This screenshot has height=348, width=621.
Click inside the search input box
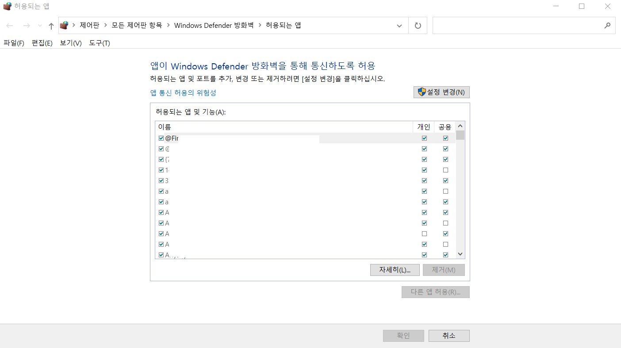[x=517, y=26]
